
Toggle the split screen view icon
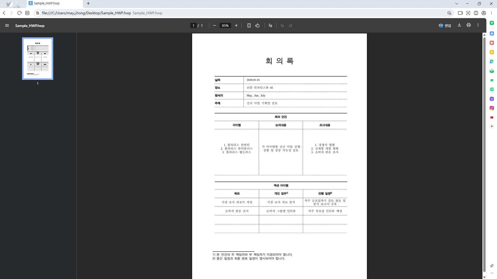(x=476, y=13)
